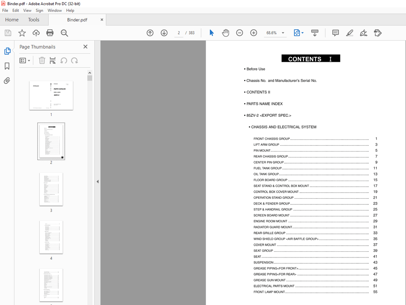The image size is (406, 305).
Task: Open the Add Comment tool
Action: 335,33
